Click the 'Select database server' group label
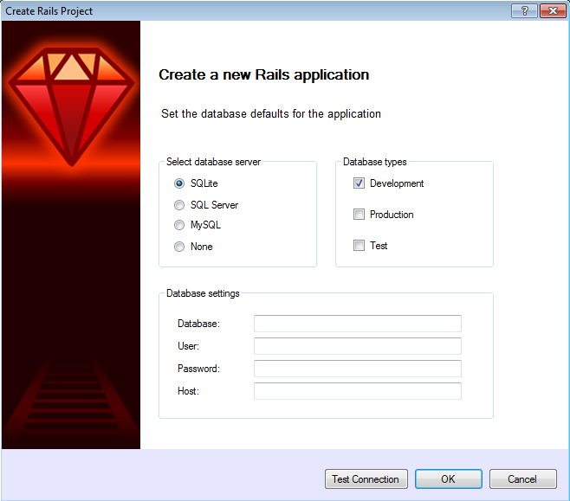Viewport: 570px width, 501px height. [x=213, y=162]
